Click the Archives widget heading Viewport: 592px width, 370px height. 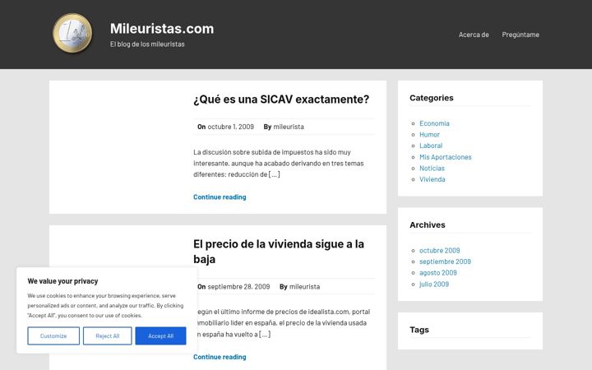click(x=428, y=225)
